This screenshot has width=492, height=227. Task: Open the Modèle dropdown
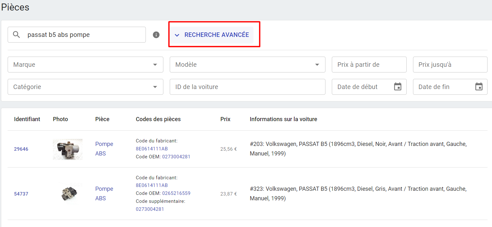(247, 65)
